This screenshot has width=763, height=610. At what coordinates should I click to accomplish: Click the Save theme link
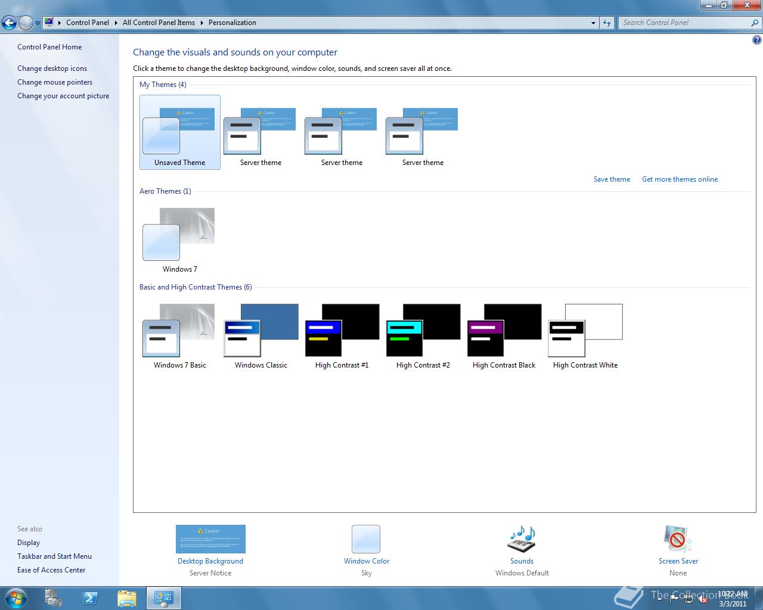[x=612, y=179]
